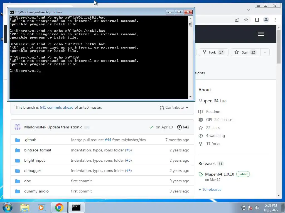The width and height of the screenshot is (285, 213).
Task: Open #5 link on blight_input row
Action: pyautogui.click(x=128, y=161)
